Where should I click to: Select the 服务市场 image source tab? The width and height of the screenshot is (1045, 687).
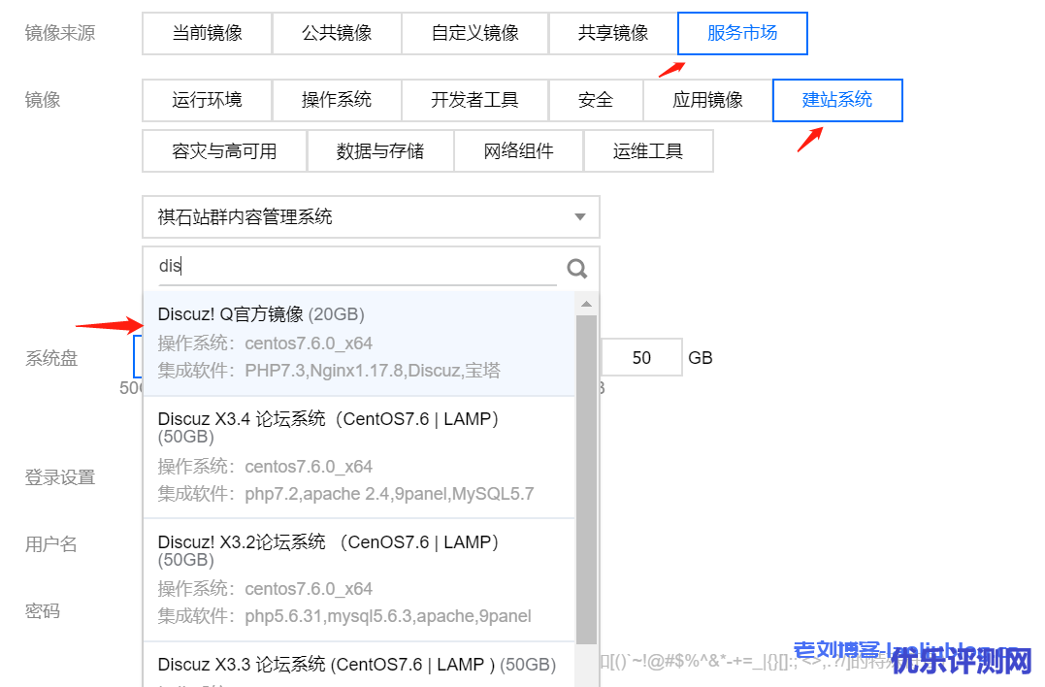(742, 33)
